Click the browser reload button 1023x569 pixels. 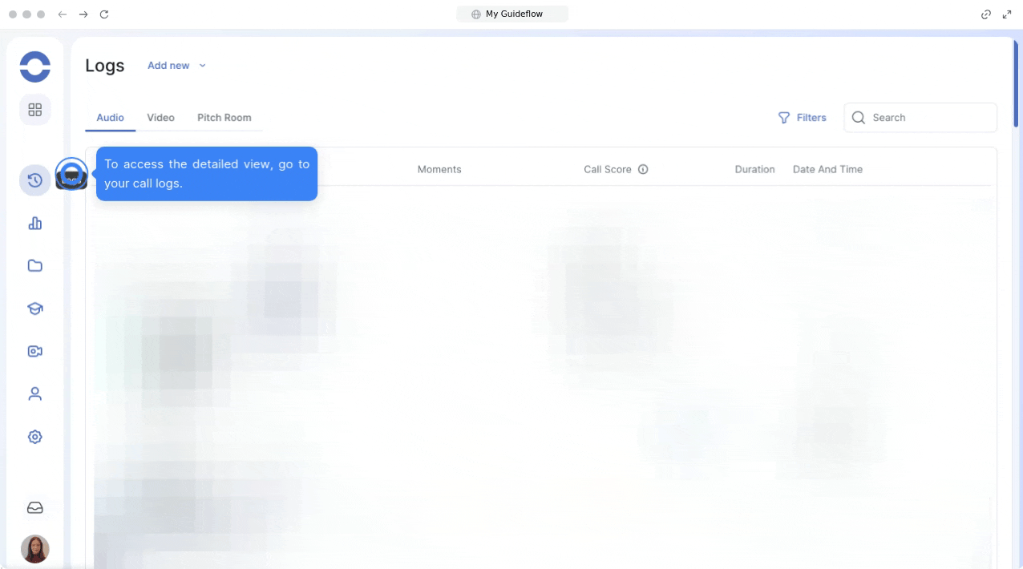(x=104, y=14)
